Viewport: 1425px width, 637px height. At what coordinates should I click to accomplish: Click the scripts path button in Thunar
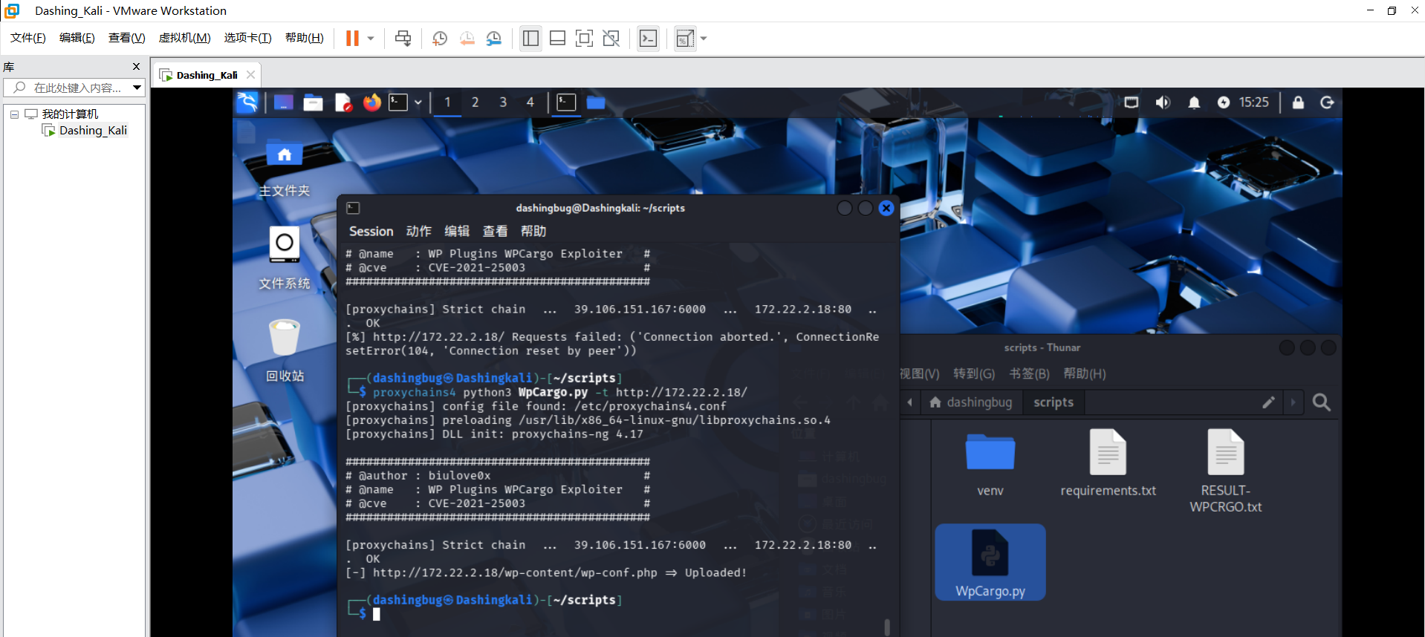coord(1053,402)
